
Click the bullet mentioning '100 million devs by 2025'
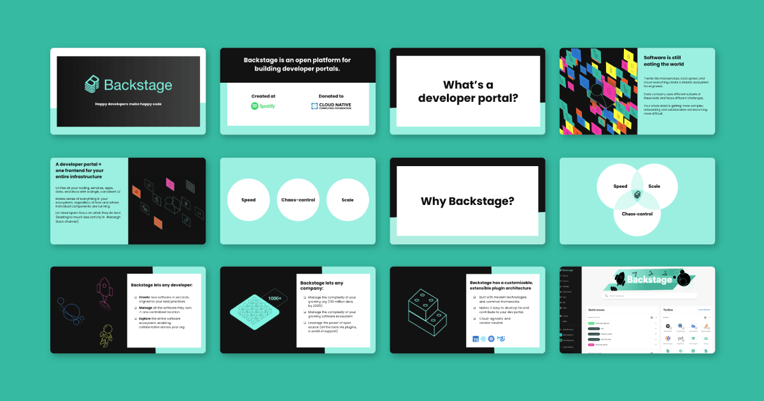330,301
